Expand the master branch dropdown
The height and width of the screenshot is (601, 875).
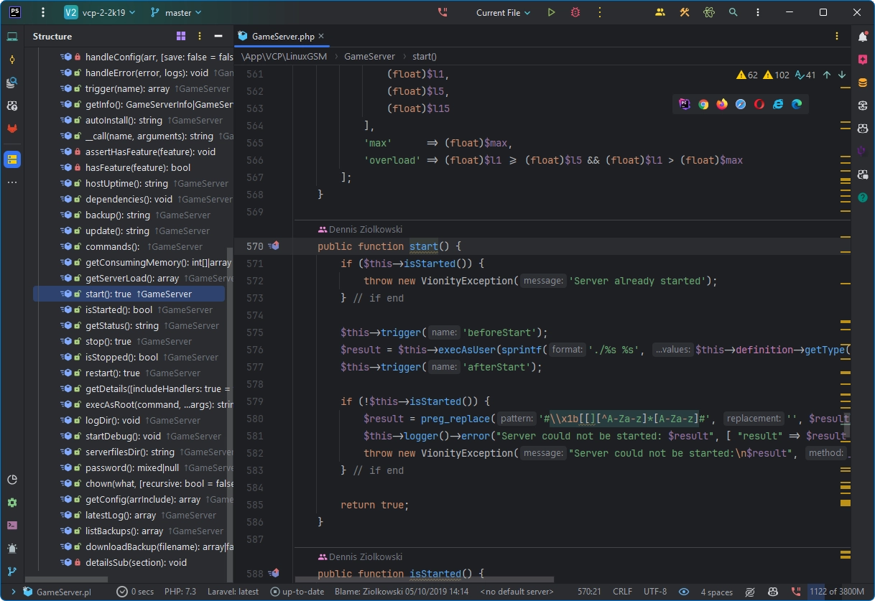[177, 12]
